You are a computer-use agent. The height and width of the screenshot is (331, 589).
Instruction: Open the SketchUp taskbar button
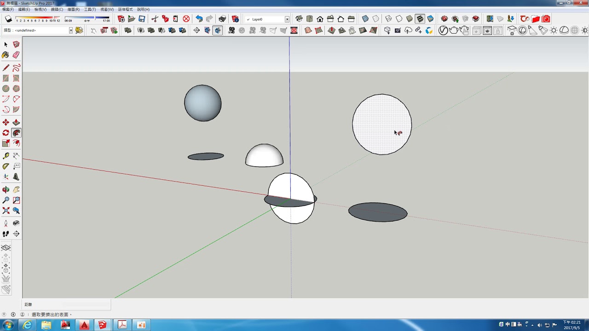(x=102, y=325)
